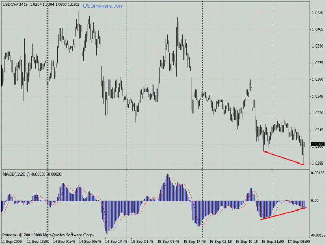Click the MACD(12,26,9) indicator label

pos(16,174)
